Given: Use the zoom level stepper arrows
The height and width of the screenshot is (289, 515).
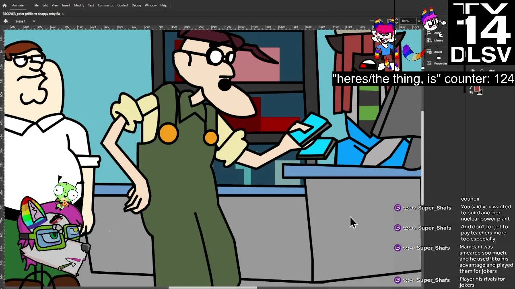Looking at the screenshot, I should point(397,21).
